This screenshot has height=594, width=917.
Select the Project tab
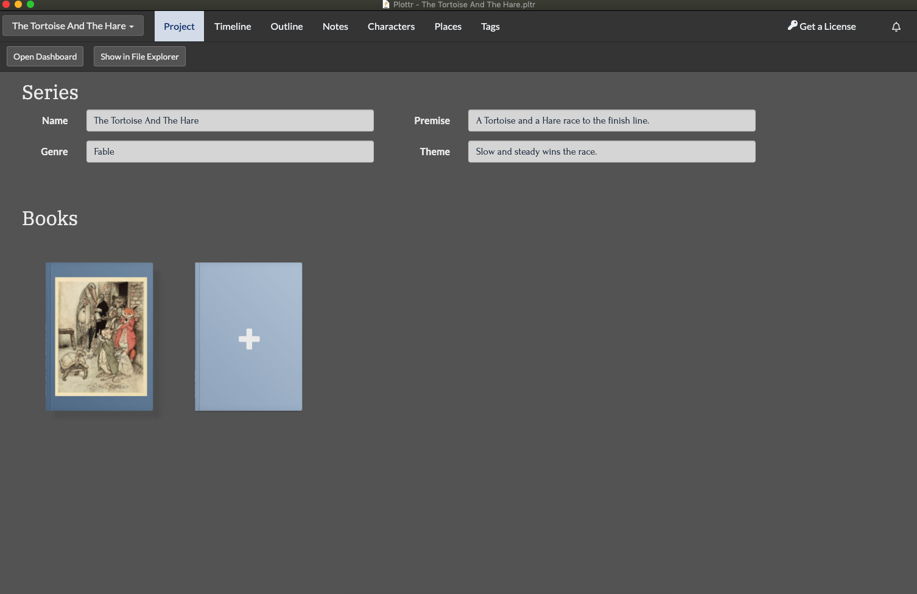[178, 26]
